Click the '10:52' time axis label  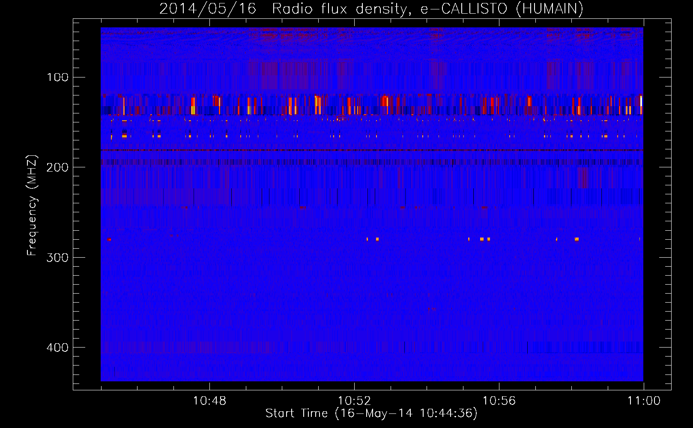(x=354, y=401)
